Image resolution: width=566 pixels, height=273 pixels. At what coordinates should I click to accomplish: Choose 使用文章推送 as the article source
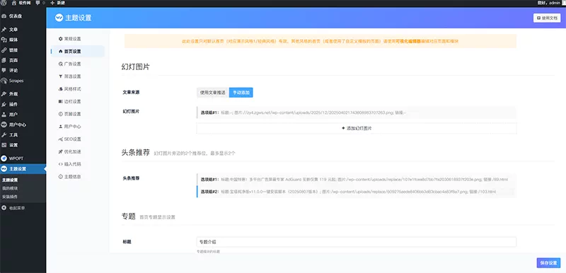pos(213,93)
